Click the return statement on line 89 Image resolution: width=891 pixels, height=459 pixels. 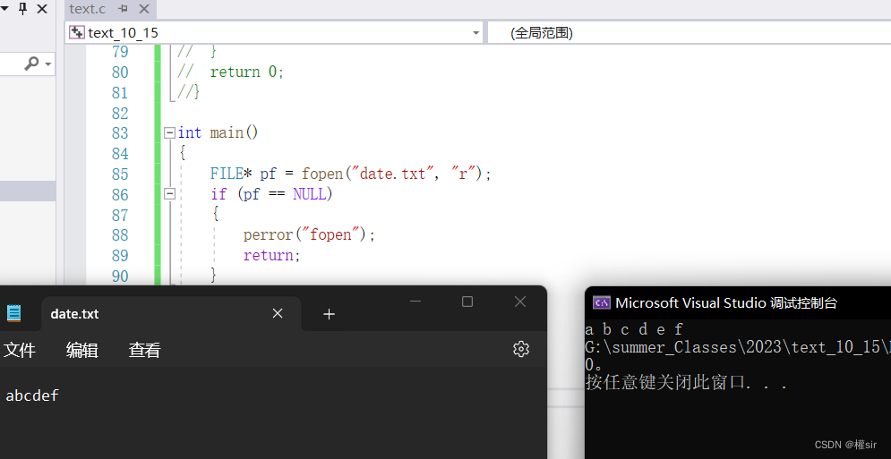pos(271,256)
